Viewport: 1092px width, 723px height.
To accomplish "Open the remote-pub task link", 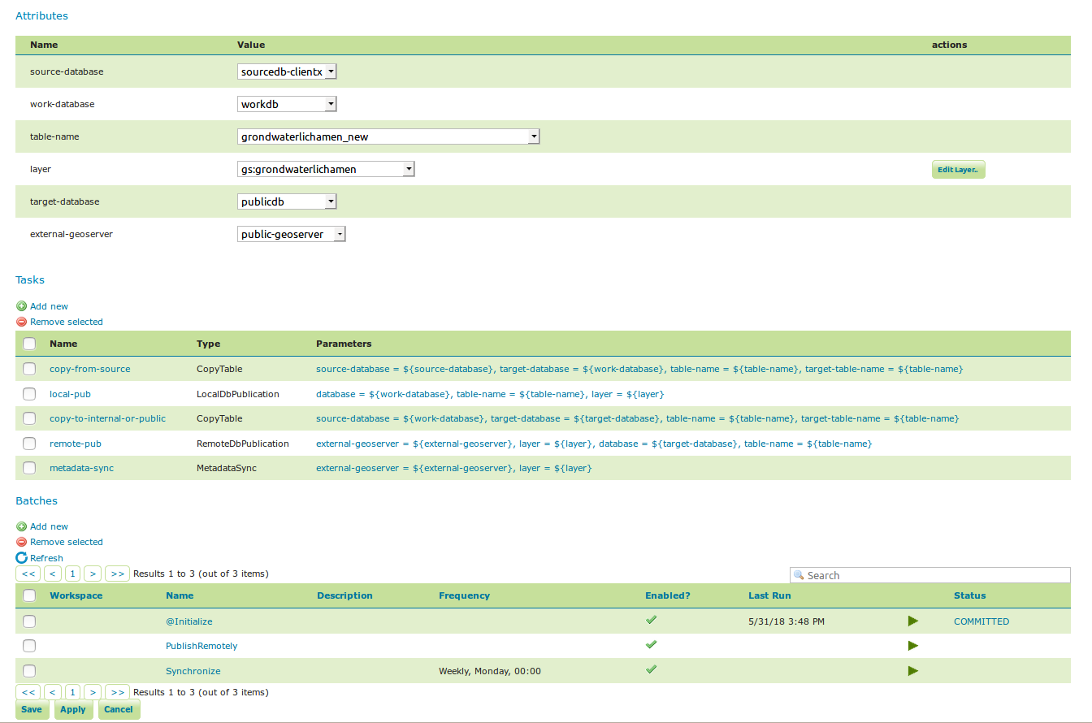I will click(x=75, y=444).
